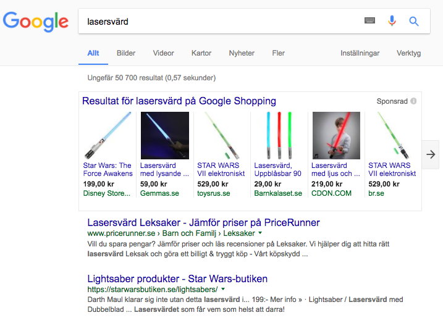Click Disney Store lightsaber thumbnail
The width and height of the screenshot is (443, 323).
pyautogui.click(x=108, y=135)
